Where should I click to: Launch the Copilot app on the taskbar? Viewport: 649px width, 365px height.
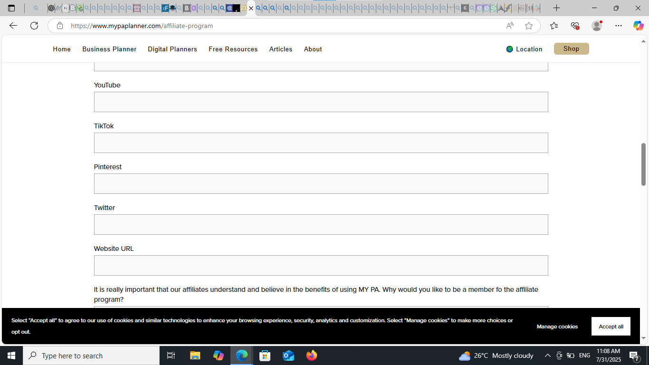click(219, 355)
